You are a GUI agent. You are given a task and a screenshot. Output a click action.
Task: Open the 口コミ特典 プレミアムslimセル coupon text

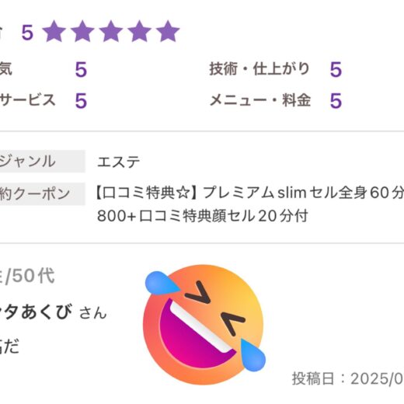click(250, 193)
